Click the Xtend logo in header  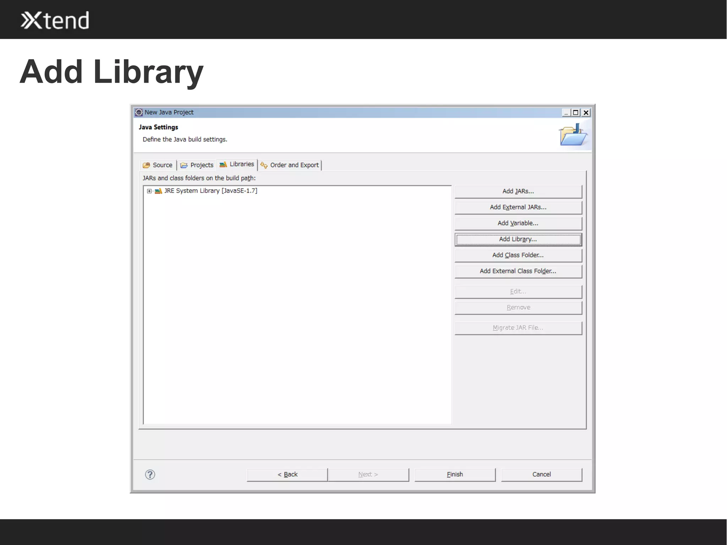coord(55,20)
